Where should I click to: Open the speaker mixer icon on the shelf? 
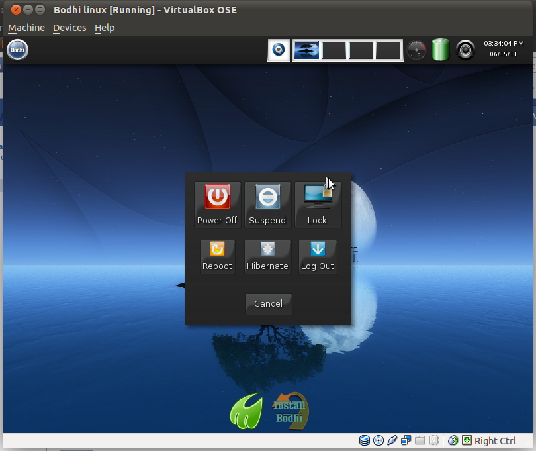click(465, 50)
